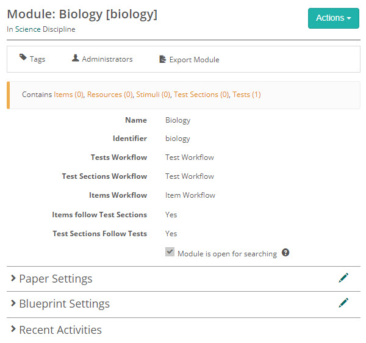366x343 pixels.
Task: Expand the Blueprint Settings section
Action: tap(63, 304)
